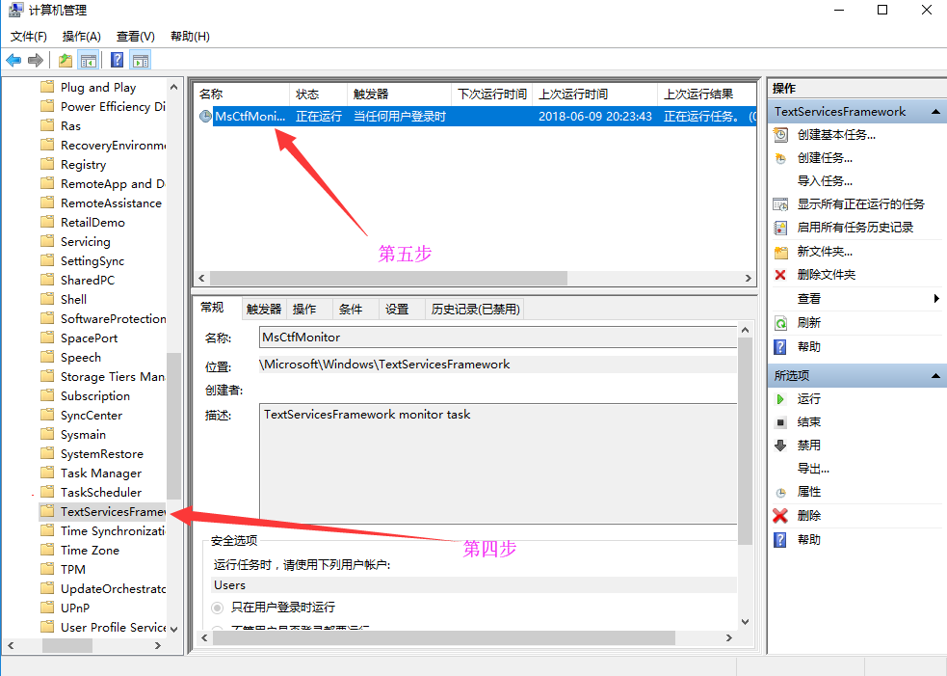Click the blue help icon in the toolbar

[x=117, y=61]
